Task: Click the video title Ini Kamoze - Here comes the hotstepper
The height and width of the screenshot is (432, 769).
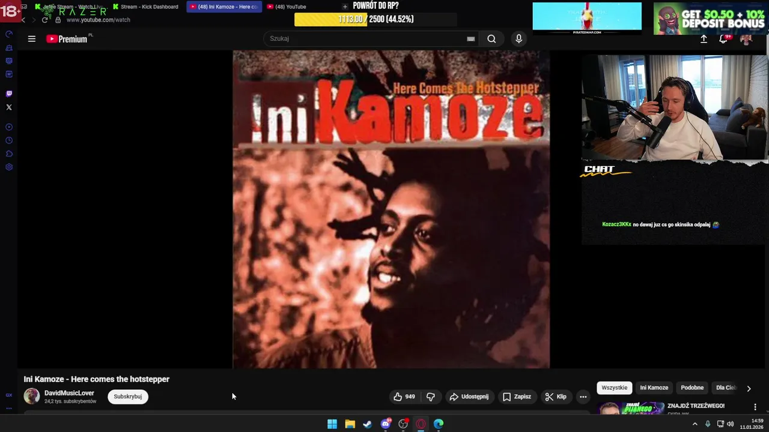Action: click(x=97, y=379)
